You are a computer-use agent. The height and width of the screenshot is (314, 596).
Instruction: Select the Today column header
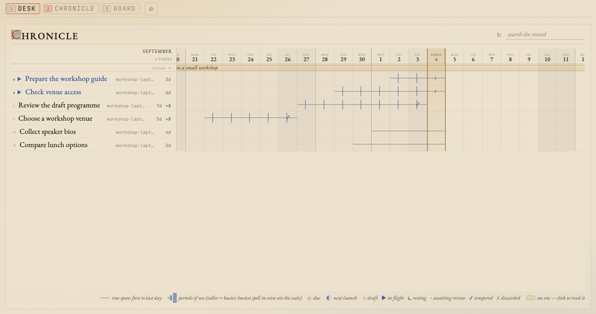point(436,57)
